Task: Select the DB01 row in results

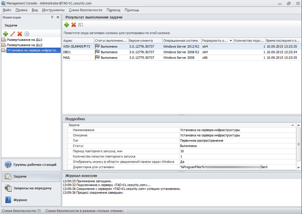Action: pyautogui.click(x=67, y=52)
